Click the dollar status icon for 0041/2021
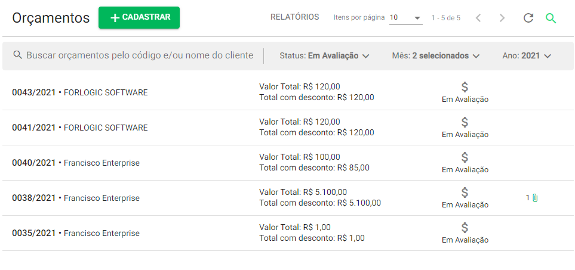The image size is (575, 270). pos(465,122)
